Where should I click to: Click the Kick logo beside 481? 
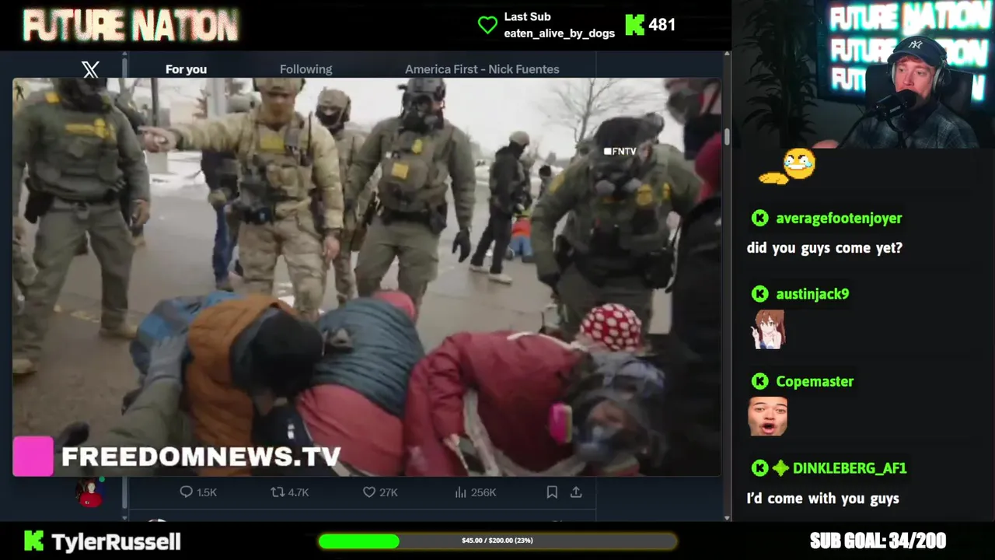click(x=635, y=25)
